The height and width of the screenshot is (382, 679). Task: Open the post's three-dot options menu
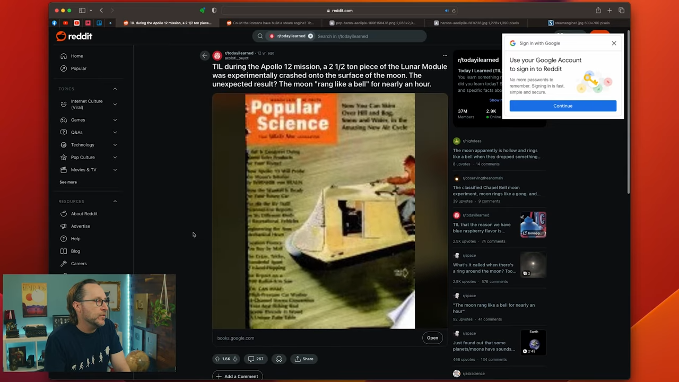[x=445, y=56]
